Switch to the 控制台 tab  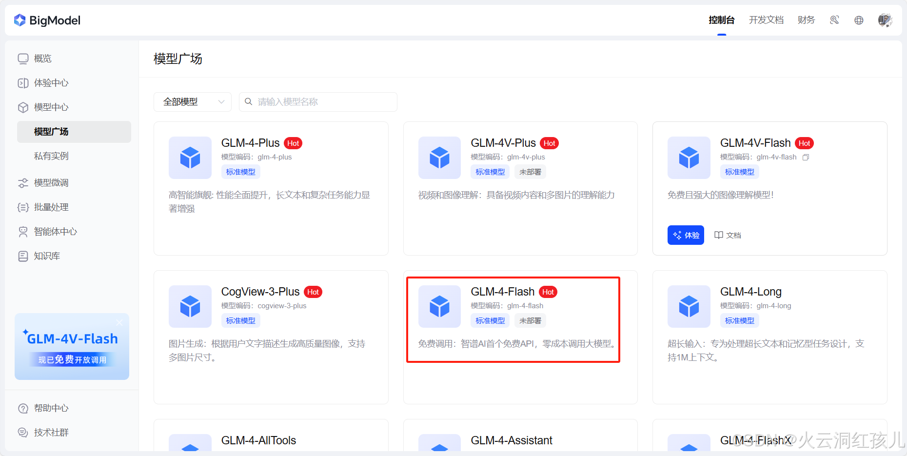(721, 20)
